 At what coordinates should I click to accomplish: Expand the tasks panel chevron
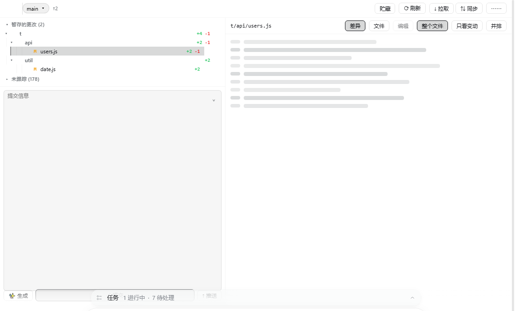412,298
